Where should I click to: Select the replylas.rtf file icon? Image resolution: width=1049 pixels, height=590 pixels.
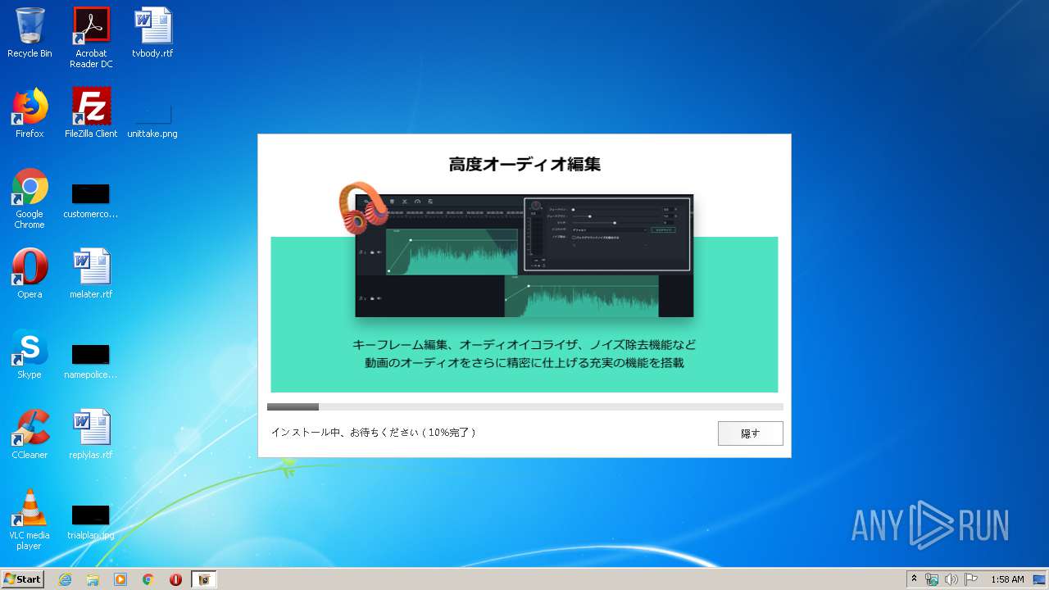click(91, 434)
